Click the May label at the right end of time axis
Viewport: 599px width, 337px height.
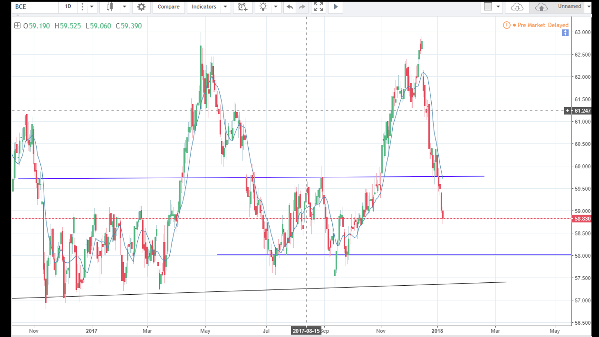(555, 331)
